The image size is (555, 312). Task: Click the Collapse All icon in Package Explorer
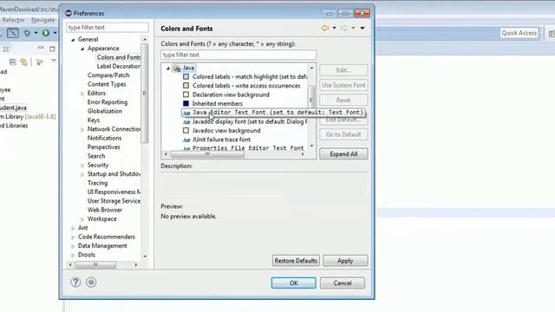13,62
